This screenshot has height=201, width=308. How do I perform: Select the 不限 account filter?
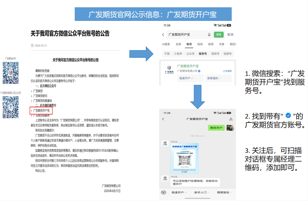click(167, 54)
